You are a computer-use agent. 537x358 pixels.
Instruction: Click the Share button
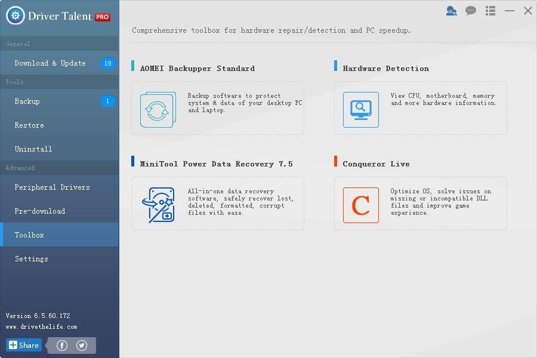(x=24, y=345)
